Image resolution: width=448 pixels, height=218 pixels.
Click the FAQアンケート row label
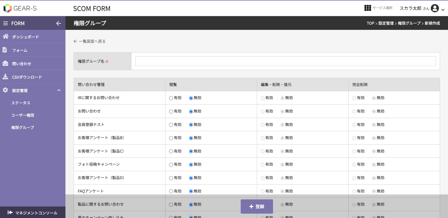click(x=91, y=191)
